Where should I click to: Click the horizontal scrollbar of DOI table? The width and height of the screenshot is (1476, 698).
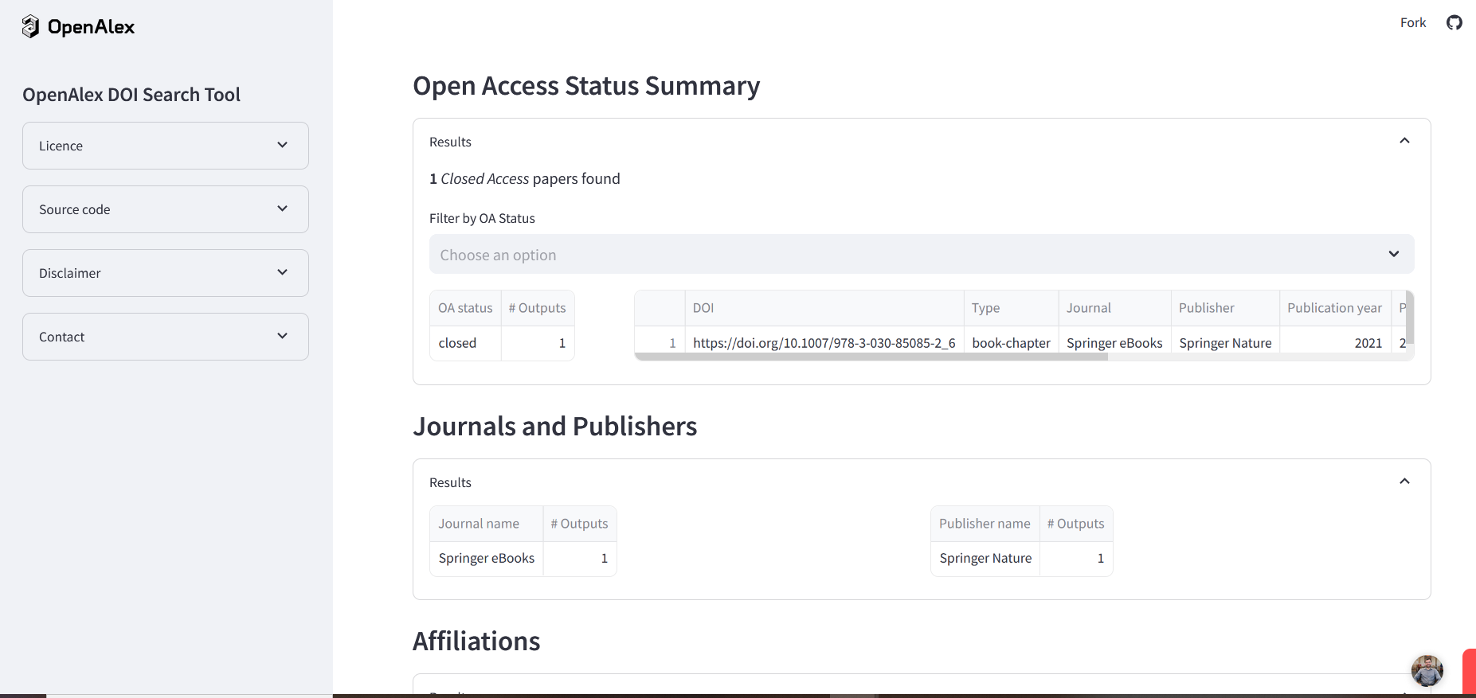tap(871, 357)
